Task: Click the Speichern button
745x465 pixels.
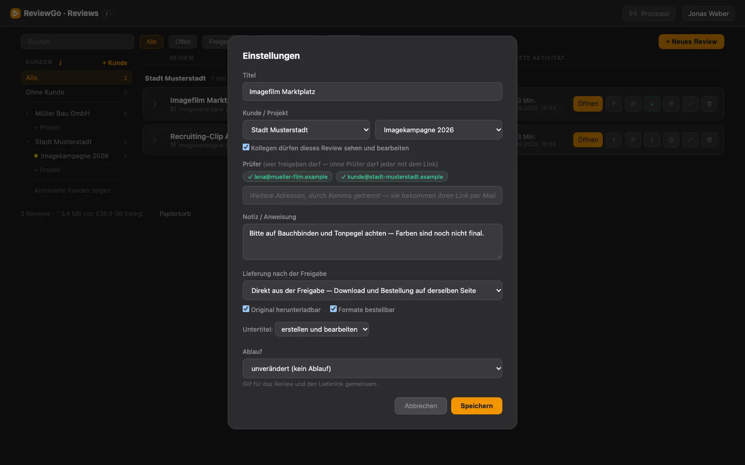Action: (476, 406)
